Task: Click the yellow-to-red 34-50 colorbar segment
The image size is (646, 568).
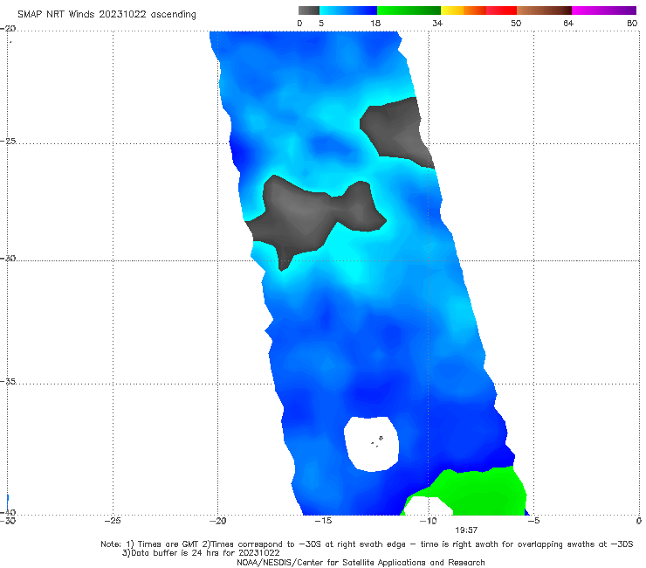Action: coord(478,10)
